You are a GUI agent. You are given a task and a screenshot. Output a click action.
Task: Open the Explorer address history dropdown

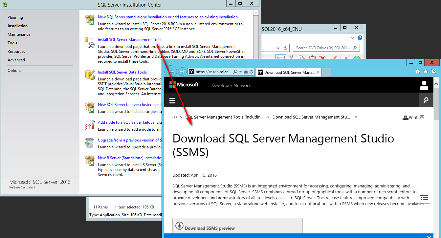click(278, 48)
